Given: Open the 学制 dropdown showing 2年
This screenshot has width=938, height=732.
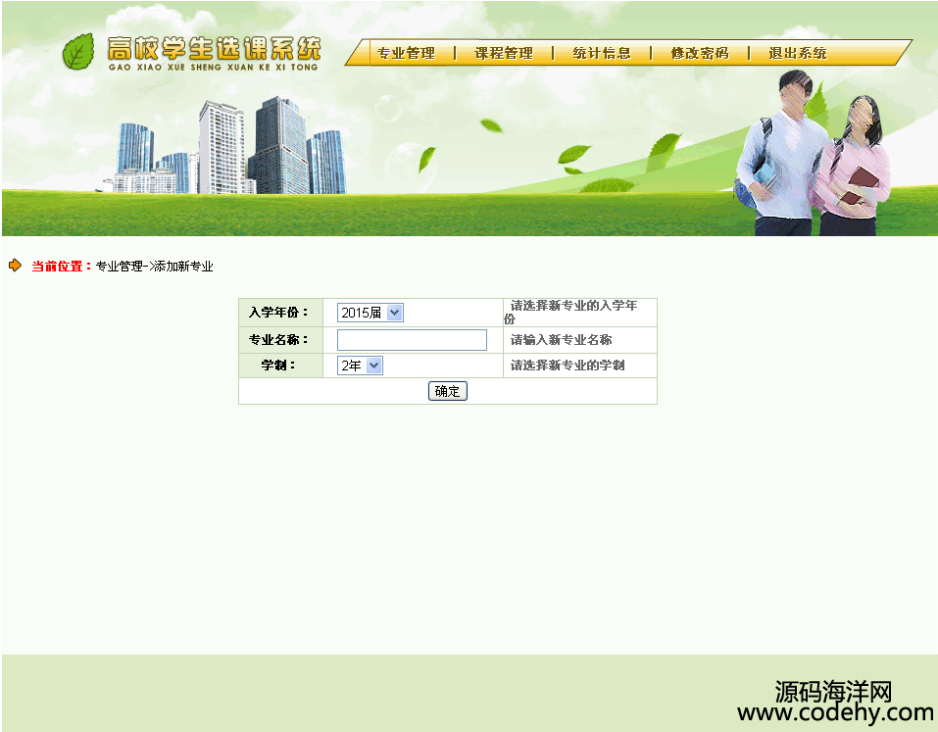Looking at the screenshot, I should point(360,366).
